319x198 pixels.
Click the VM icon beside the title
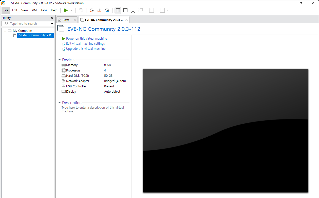pos(61,29)
